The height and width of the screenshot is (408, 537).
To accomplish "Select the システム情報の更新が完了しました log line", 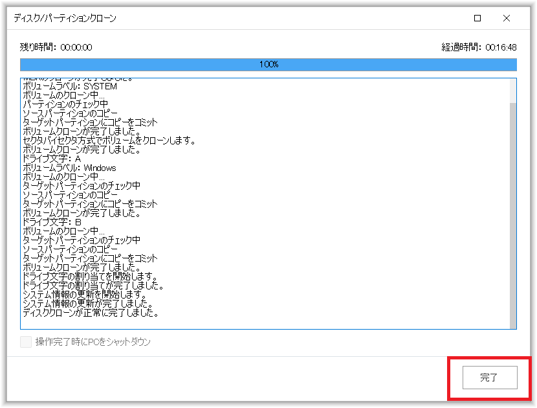I will coord(88,304).
